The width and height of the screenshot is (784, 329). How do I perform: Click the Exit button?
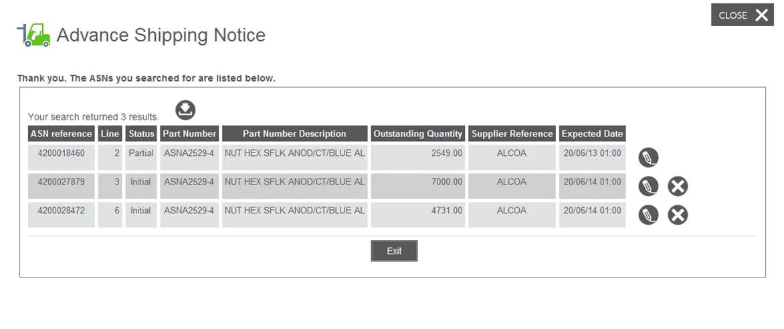pos(394,251)
